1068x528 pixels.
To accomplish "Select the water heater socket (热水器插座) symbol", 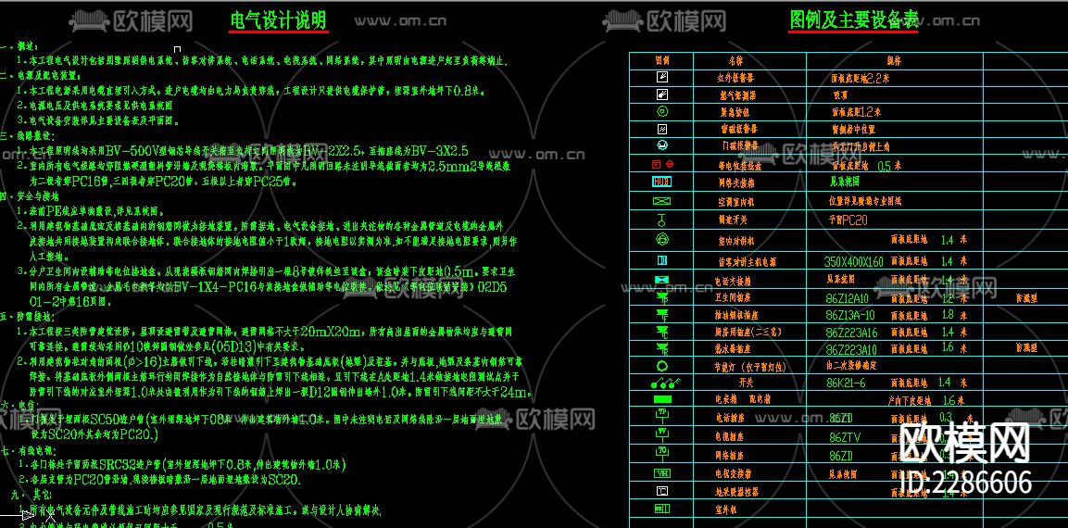I will click(662, 349).
